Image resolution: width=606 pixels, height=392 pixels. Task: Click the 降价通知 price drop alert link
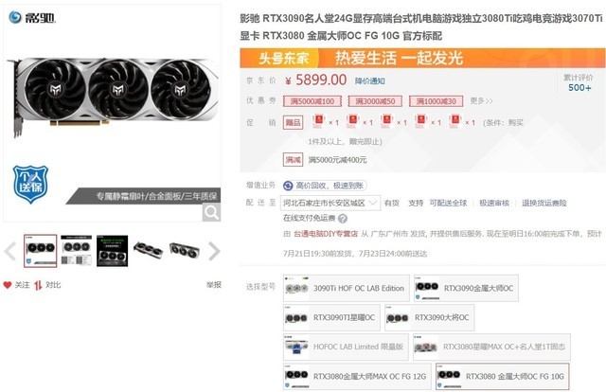370,80
